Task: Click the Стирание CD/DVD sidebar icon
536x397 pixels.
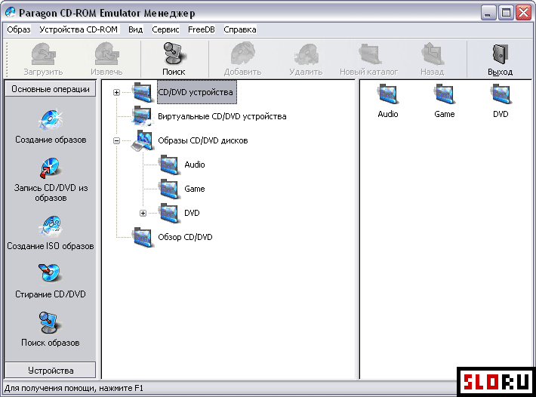Action: pos(51,275)
